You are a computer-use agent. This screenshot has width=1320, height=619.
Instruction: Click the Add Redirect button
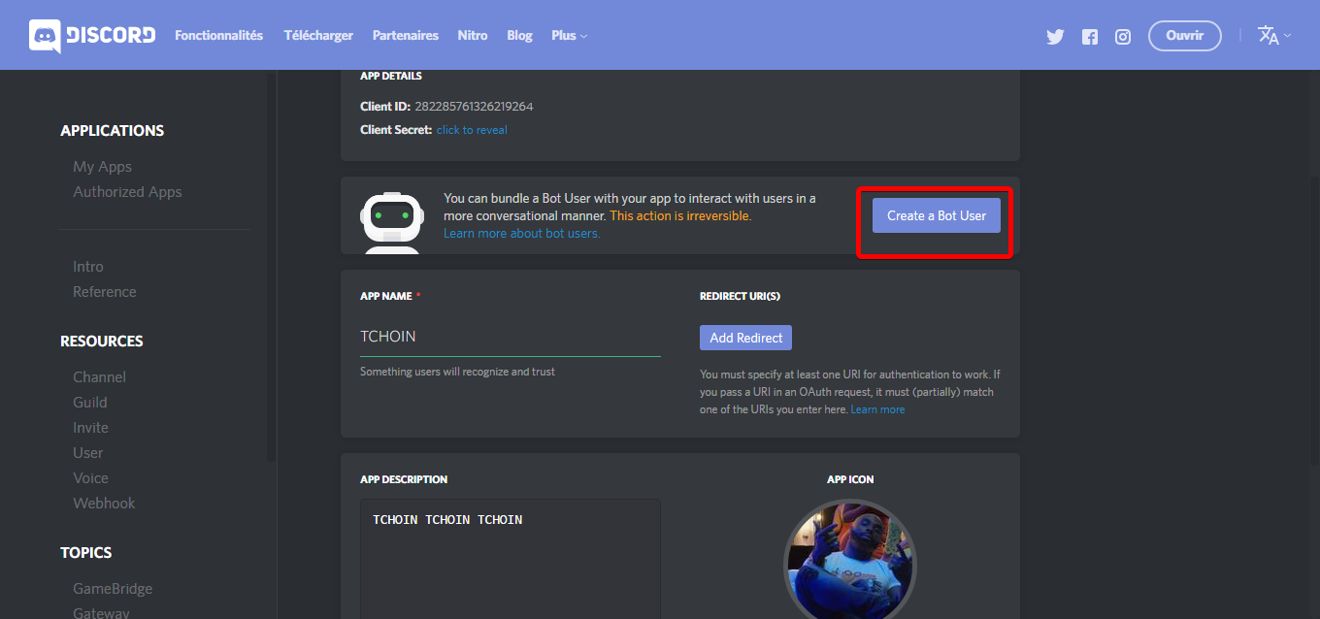pos(745,338)
